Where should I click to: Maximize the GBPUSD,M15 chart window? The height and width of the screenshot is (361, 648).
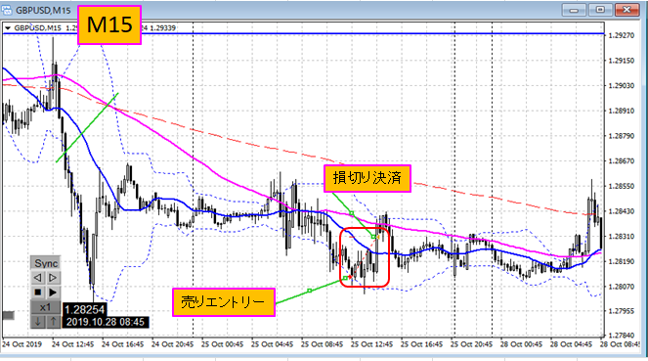click(600, 10)
